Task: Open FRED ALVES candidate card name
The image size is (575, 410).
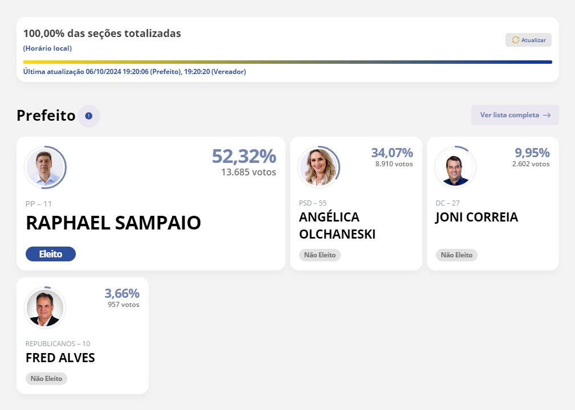Action: coord(60,358)
